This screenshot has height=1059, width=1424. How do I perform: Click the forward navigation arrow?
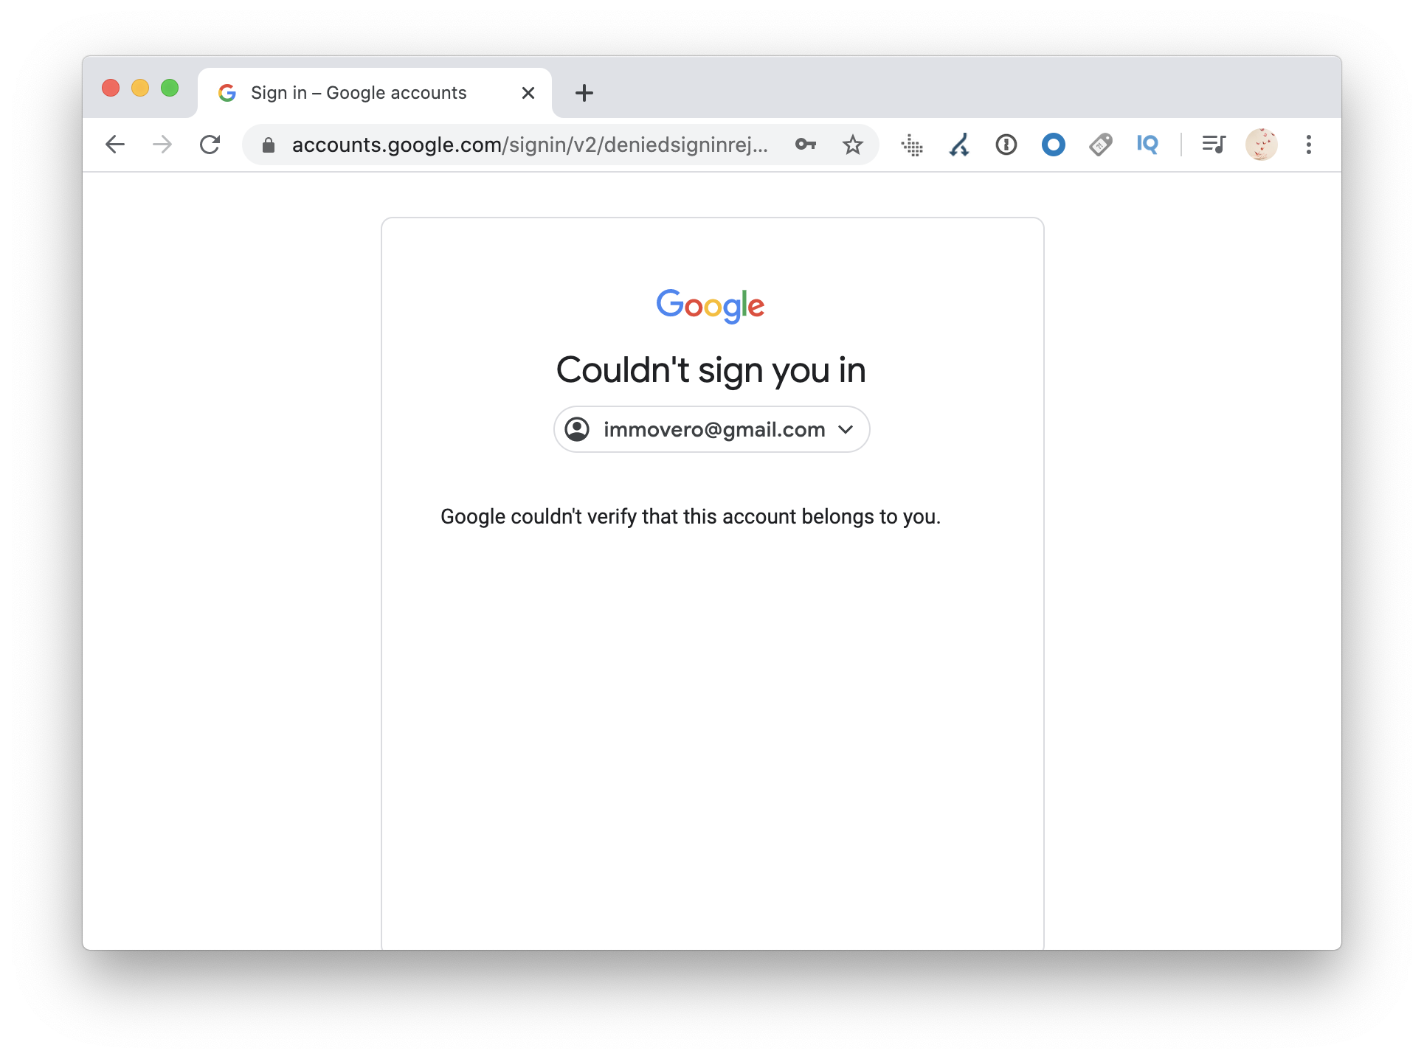[162, 144]
